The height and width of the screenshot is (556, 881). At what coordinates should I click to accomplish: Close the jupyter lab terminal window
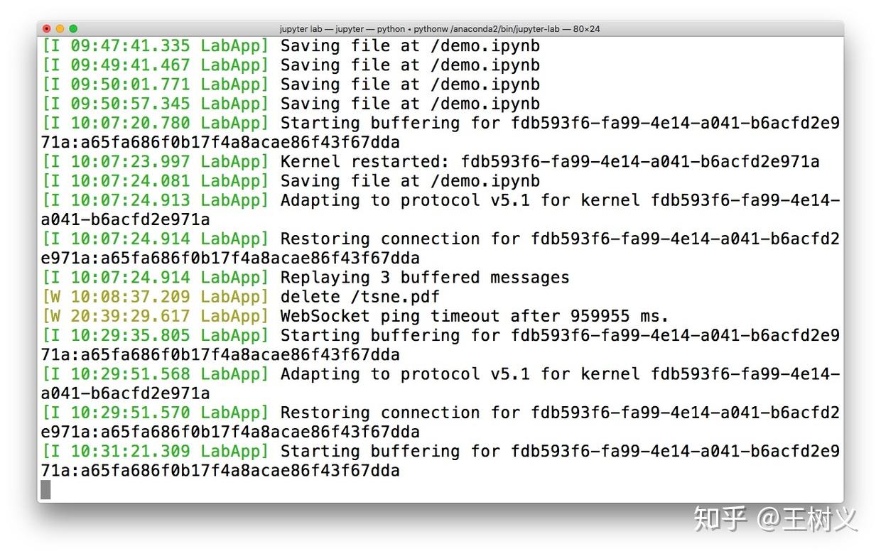[47, 28]
